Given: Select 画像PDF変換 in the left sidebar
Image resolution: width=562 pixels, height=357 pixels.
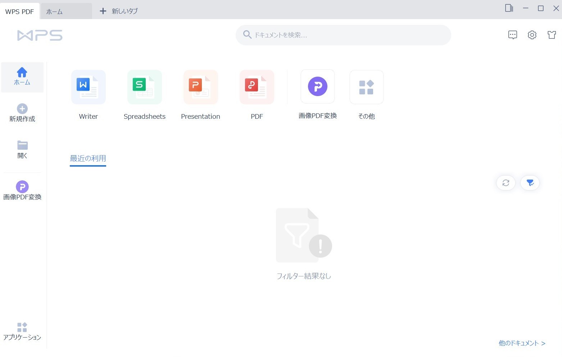Looking at the screenshot, I should [x=22, y=190].
